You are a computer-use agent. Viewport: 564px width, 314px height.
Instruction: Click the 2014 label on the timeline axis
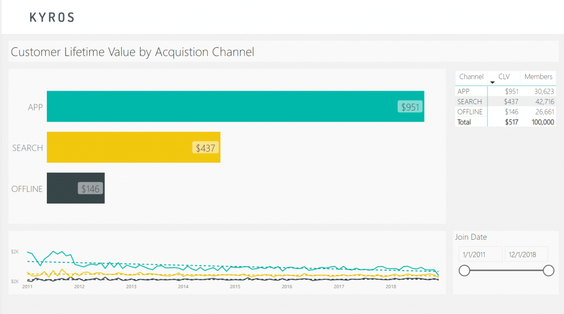coord(183,287)
